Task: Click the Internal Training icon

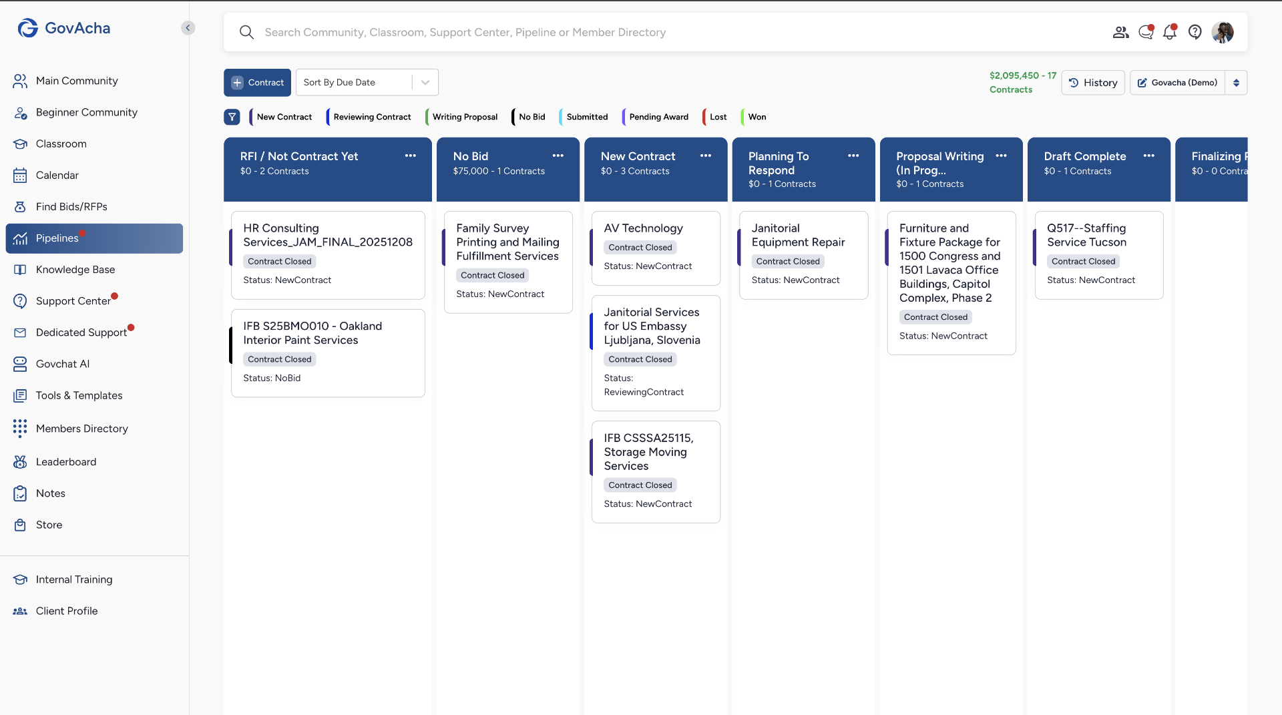Action: [x=20, y=579]
